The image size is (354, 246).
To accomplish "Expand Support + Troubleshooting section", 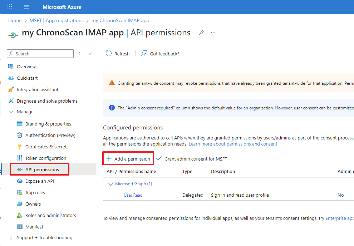I will point(11,238).
